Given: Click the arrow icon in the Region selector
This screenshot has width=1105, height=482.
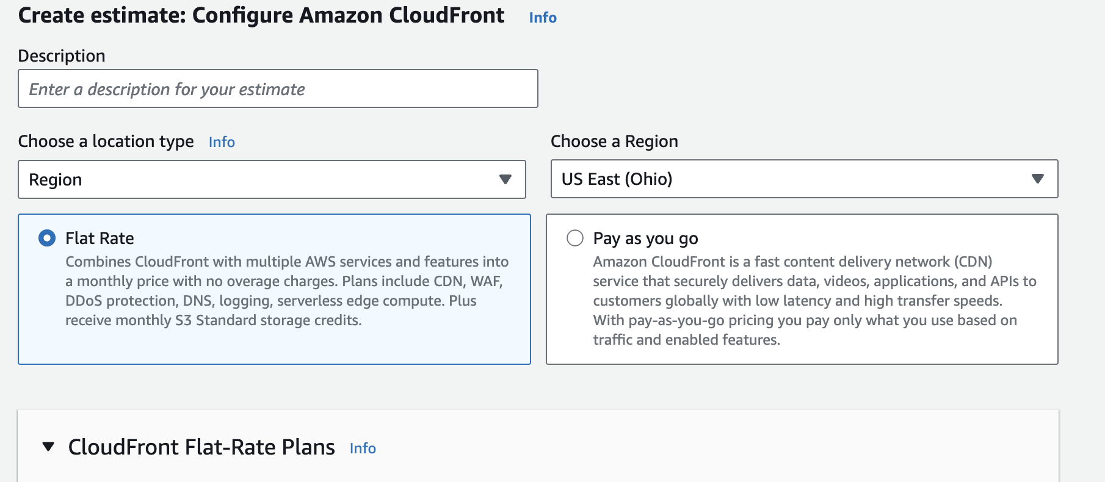Looking at the screenshot, I should 1037,179.
